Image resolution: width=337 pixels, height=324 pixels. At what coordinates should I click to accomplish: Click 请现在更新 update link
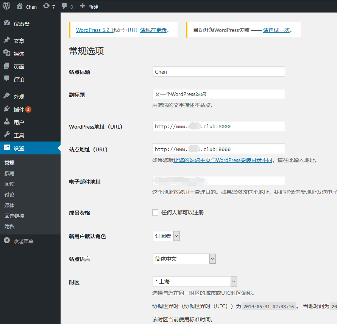tap(153, 30)
